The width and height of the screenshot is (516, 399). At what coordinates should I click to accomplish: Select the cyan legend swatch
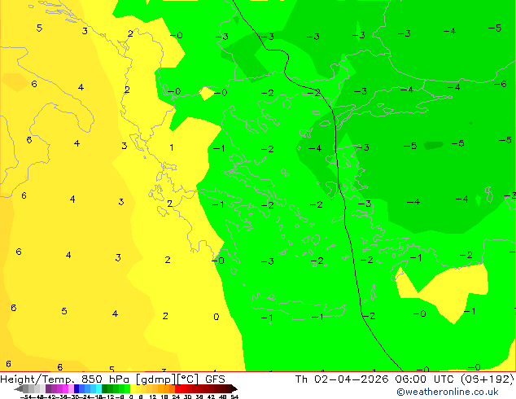[x=98, y=388]
